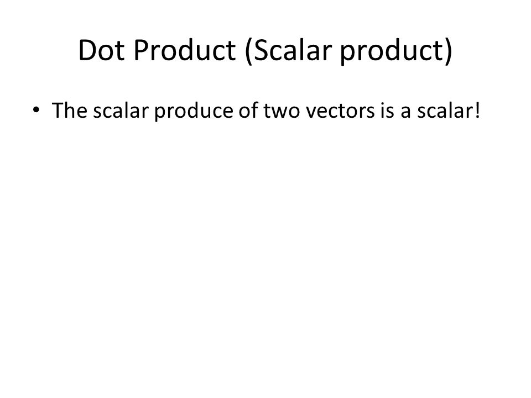Click the bullet point marker before 'The'
The width and height of the screenshot is (531, 398).
point(36,109)
